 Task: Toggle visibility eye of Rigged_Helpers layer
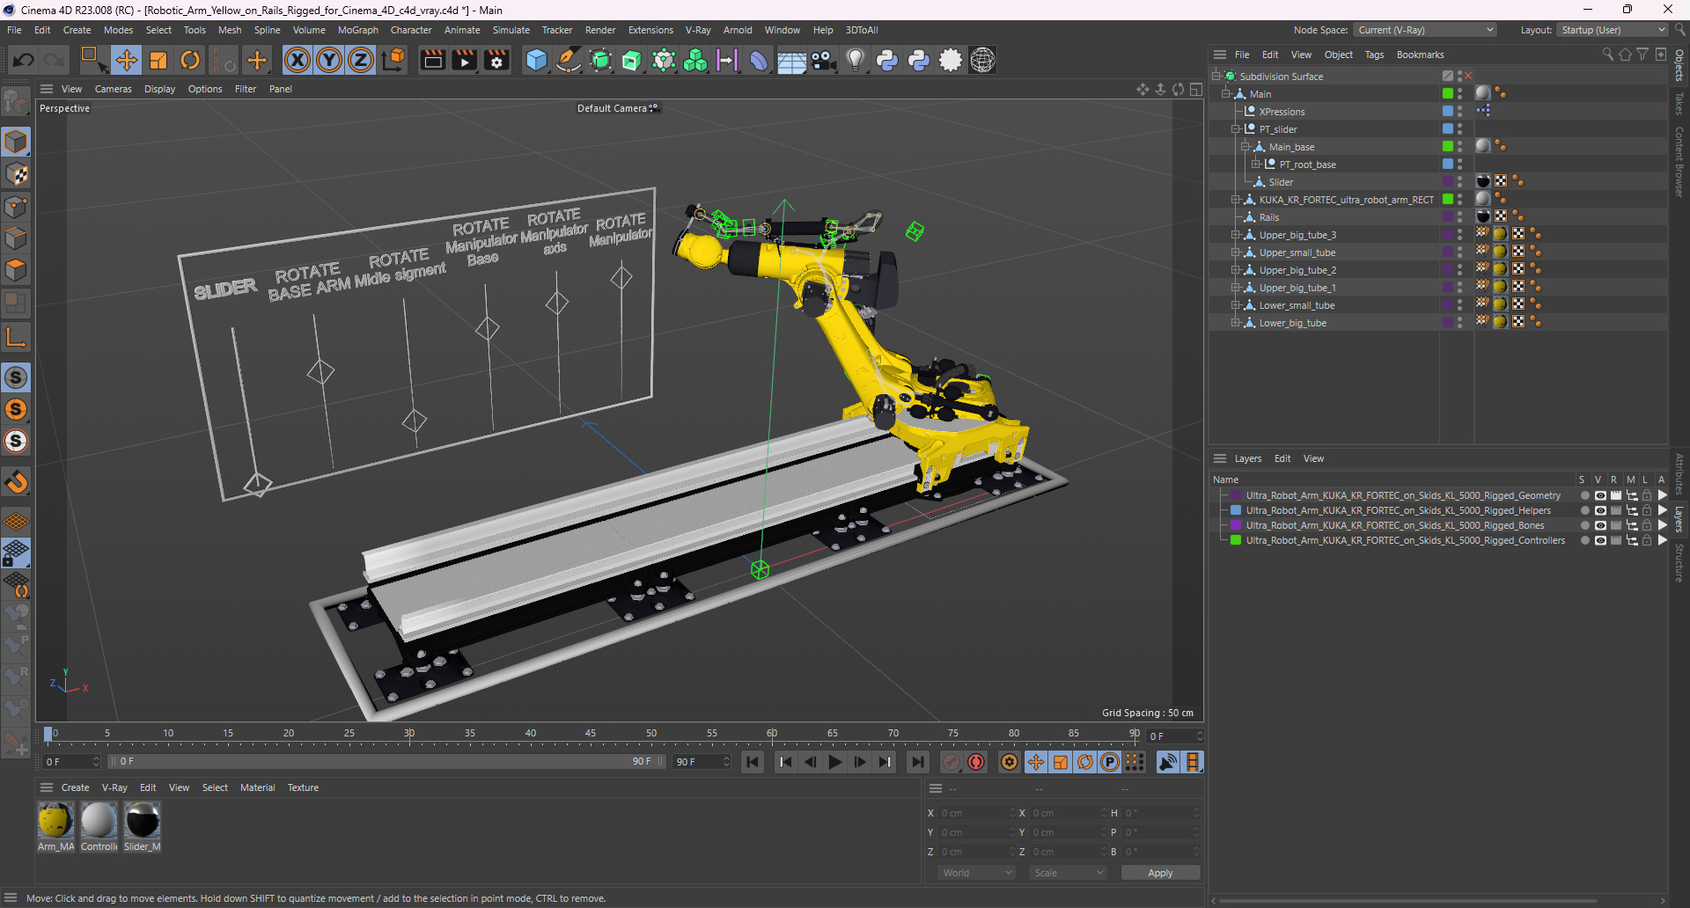pos(1600,510)
